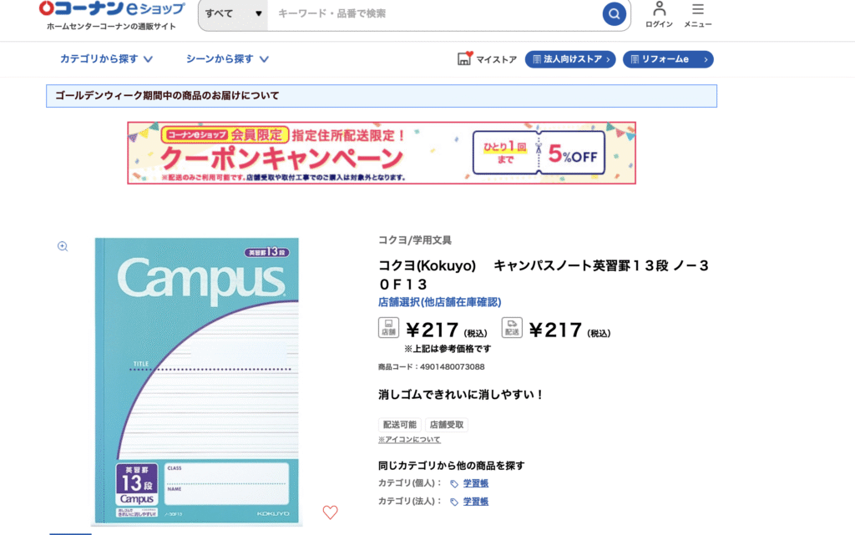855x535 pixels.
Task: Click 店舗選択(他店舗在庫確認) link
Action: 439,302
